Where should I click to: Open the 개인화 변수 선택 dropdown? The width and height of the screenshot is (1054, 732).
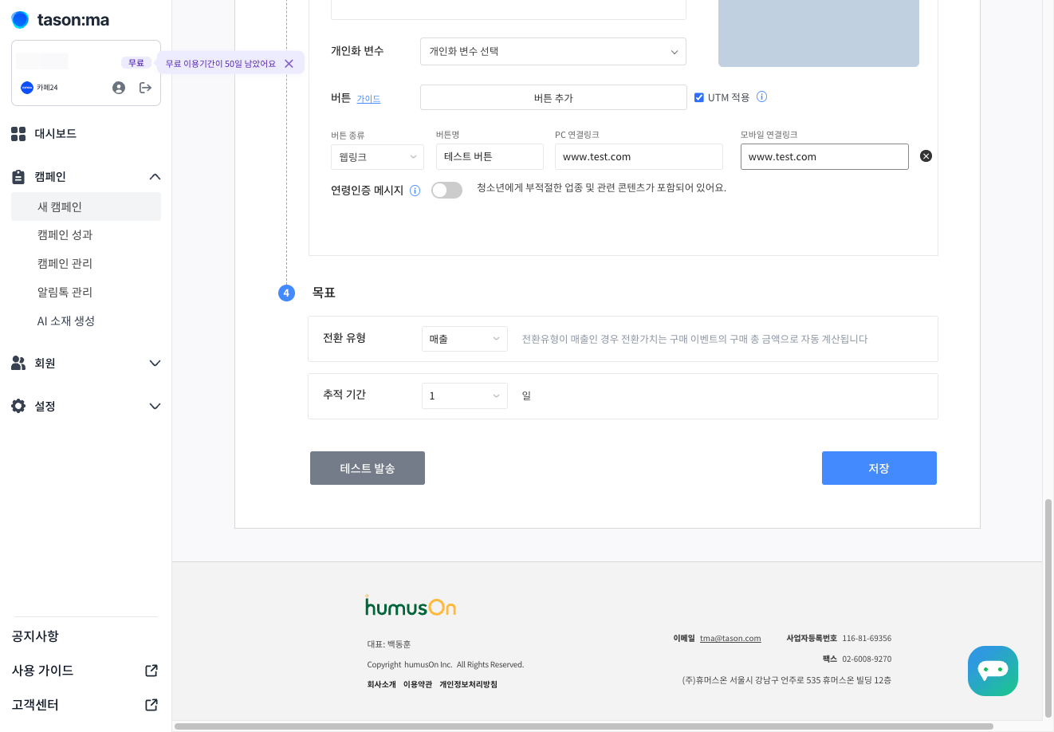553,52
